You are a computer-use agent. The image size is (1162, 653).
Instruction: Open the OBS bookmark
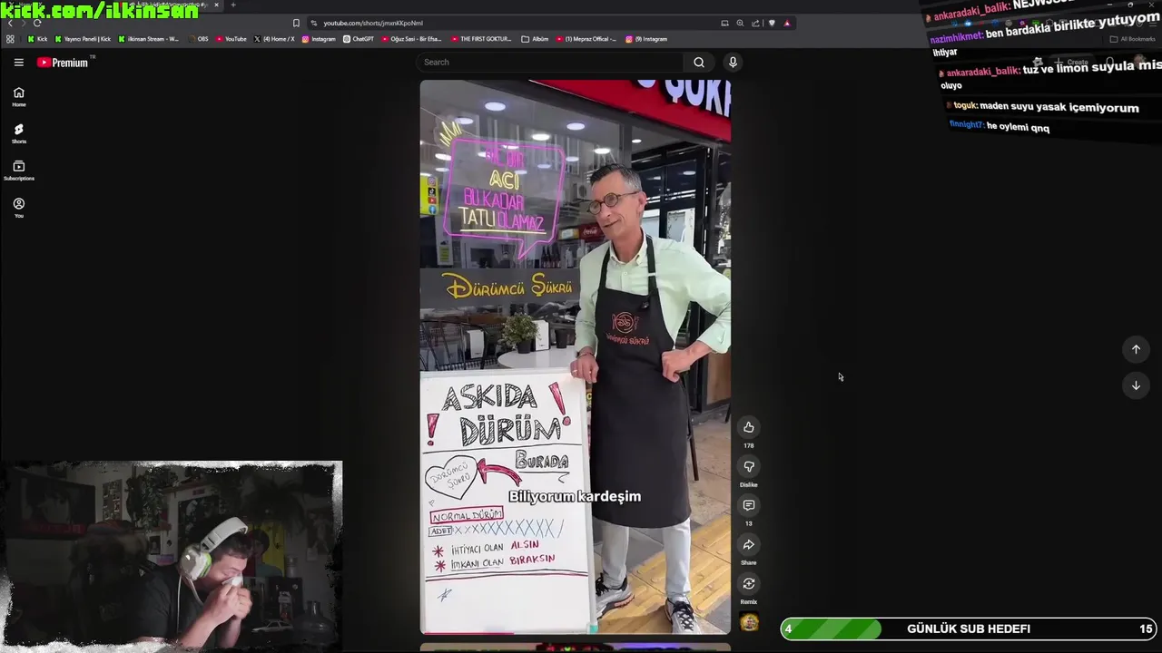pos(198,39)
